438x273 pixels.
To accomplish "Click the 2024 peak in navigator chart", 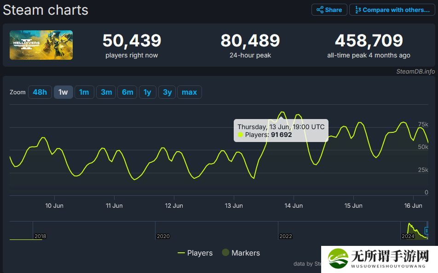I will click(x=409, y=224).
